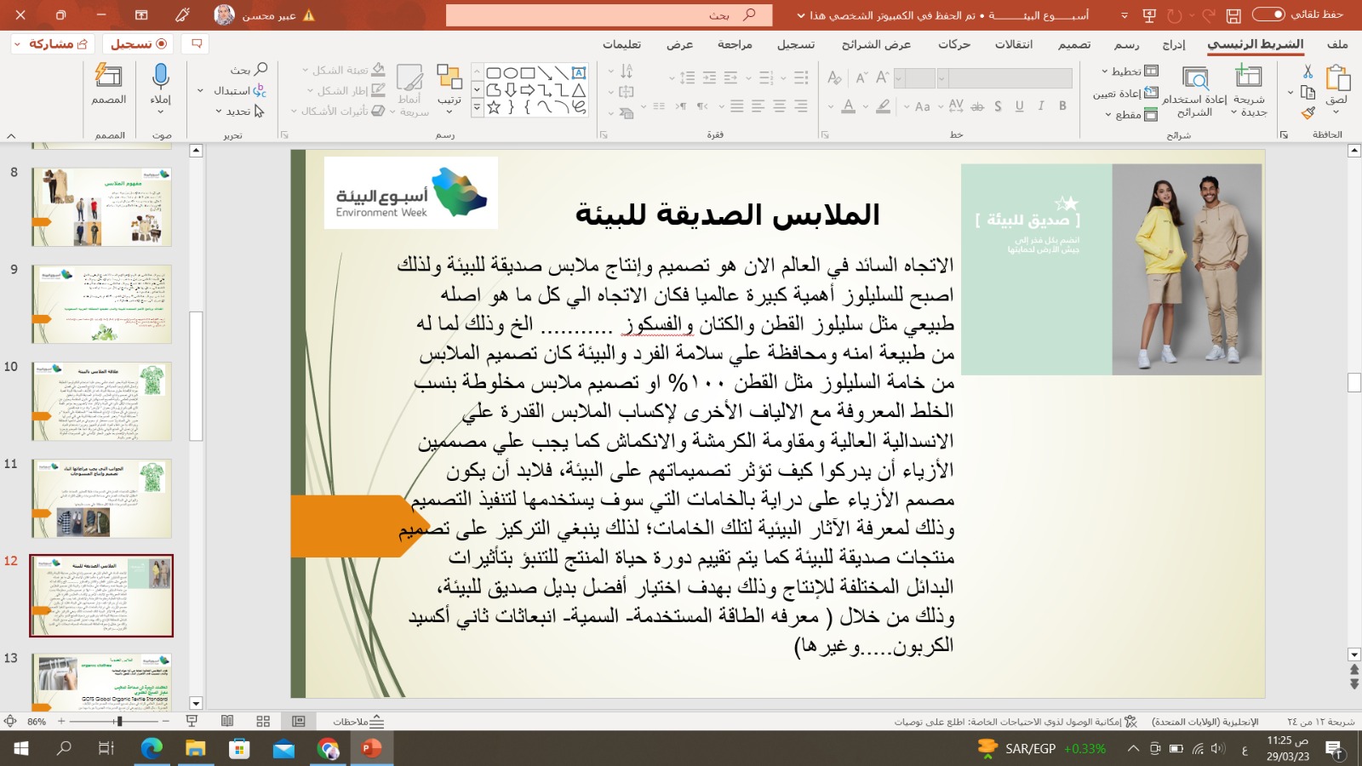Image resolution: width=1362 pixels, height=766 pixels.
Task: Switch to the Review (مراجعة) tab
Action: (x=735, y=44)
